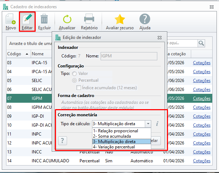The height and width of the screenshot is (173, 219).
Task: Select the Percentual radio button
Action: point(74,80)
